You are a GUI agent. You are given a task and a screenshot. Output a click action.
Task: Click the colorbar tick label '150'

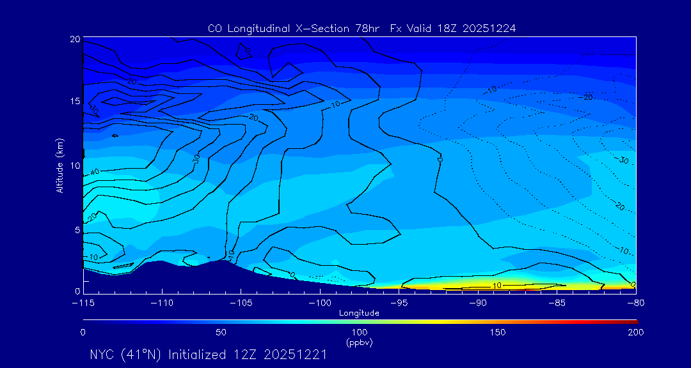pos(497,332)
